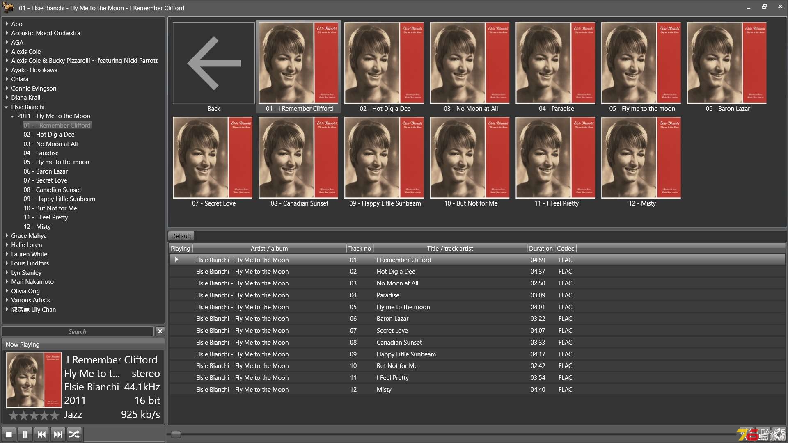
Task: Select I Feel Pretty playlist row
Action: pos(477,378)
